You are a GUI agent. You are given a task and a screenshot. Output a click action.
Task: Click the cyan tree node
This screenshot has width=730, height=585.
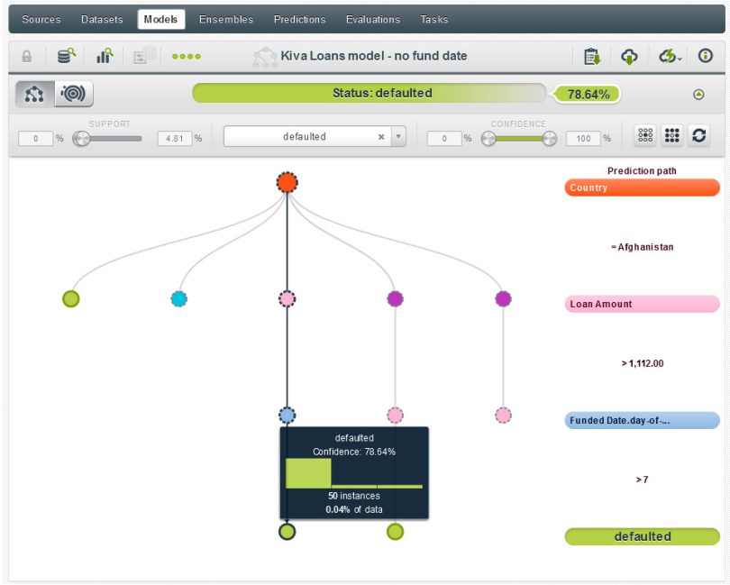(x=179, y=298)
